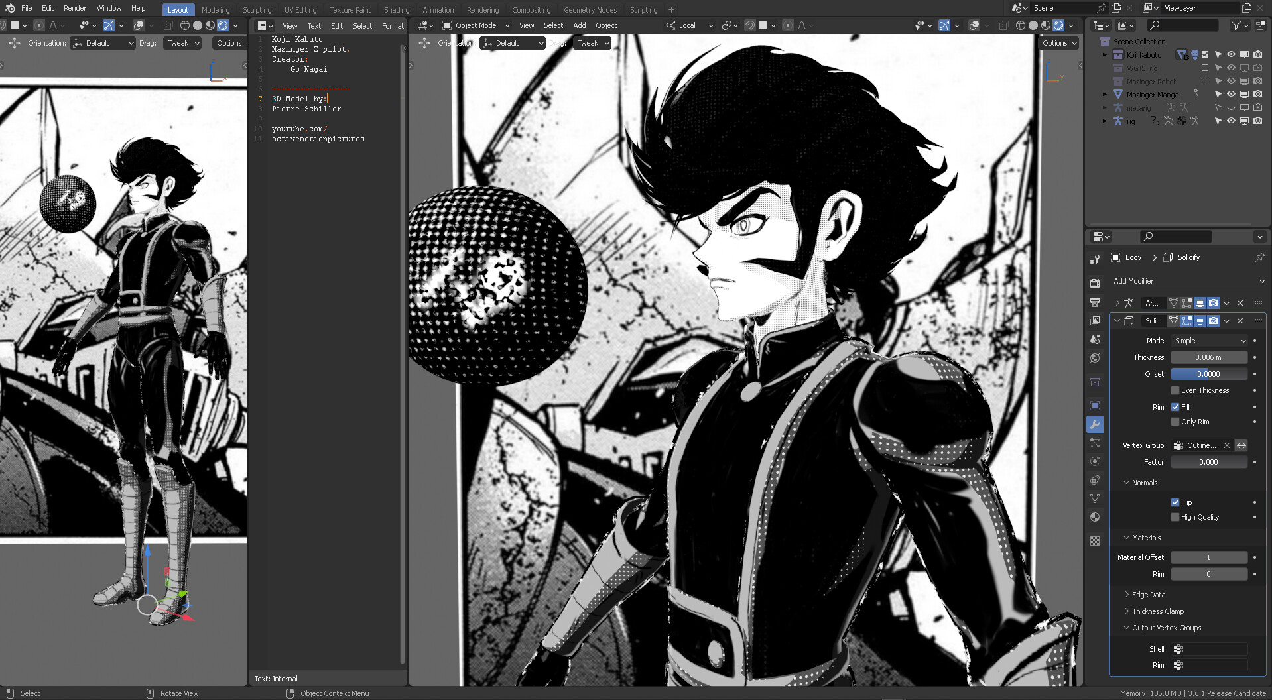1272x700 pixels.
Task: Switch main viewport to material preview shading
Action: click(x=1046, y=25)
